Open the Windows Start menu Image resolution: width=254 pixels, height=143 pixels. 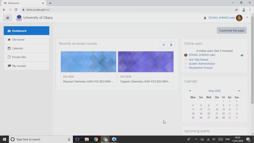pos(4,139)
